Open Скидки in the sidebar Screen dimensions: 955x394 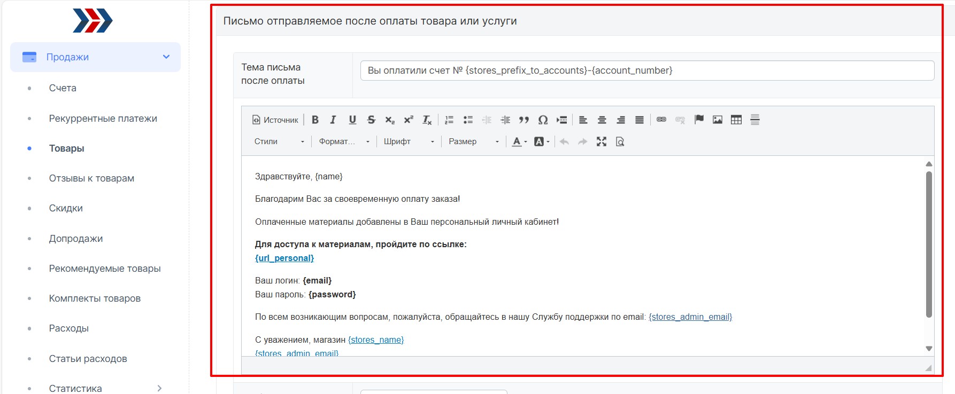[66, 208]
